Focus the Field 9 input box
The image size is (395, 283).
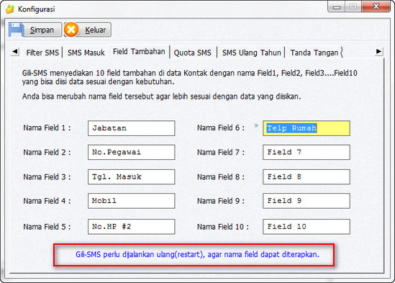tap(307, 201)
